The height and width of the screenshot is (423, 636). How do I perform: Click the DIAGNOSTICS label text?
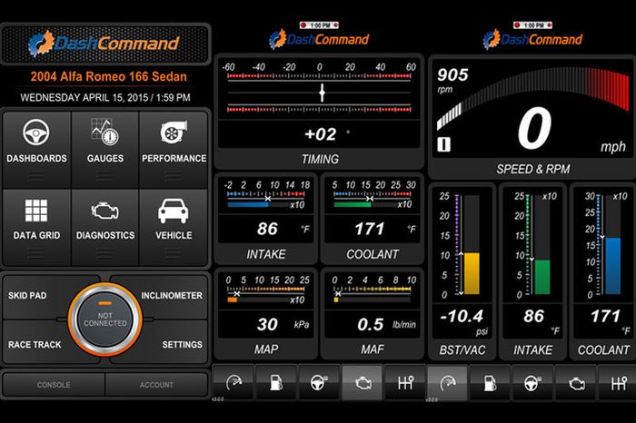(105, 235)
